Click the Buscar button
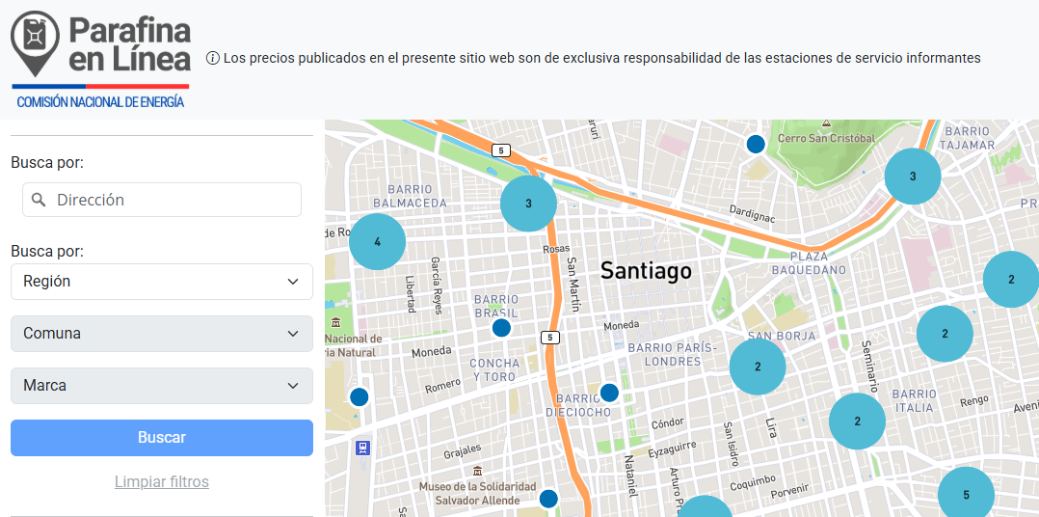This screenshot has height=517, width=1039. (162, 438)
